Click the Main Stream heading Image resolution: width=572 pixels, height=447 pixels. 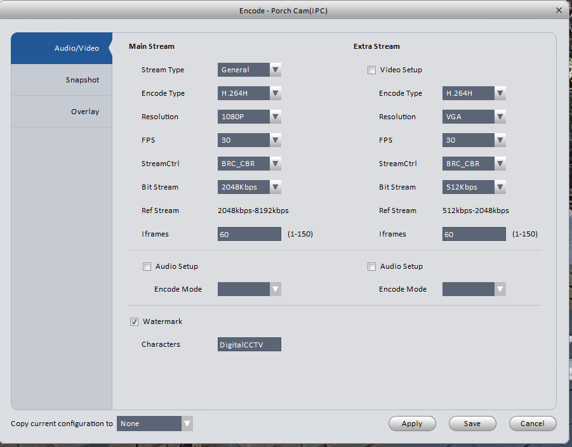point(152,46)
